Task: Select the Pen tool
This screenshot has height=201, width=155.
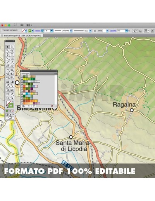Action: (8, 54)
